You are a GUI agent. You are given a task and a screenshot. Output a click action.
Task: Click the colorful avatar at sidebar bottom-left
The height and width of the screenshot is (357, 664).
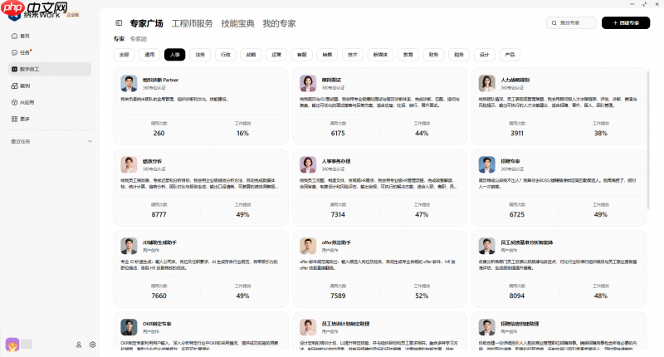pyautogui.click(x=12, y=345)
